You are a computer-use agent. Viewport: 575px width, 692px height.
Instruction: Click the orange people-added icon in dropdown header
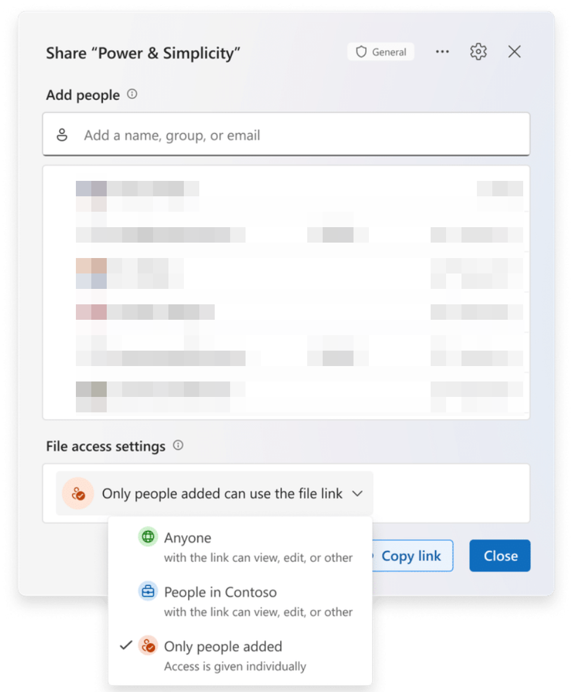coord(78,493)
